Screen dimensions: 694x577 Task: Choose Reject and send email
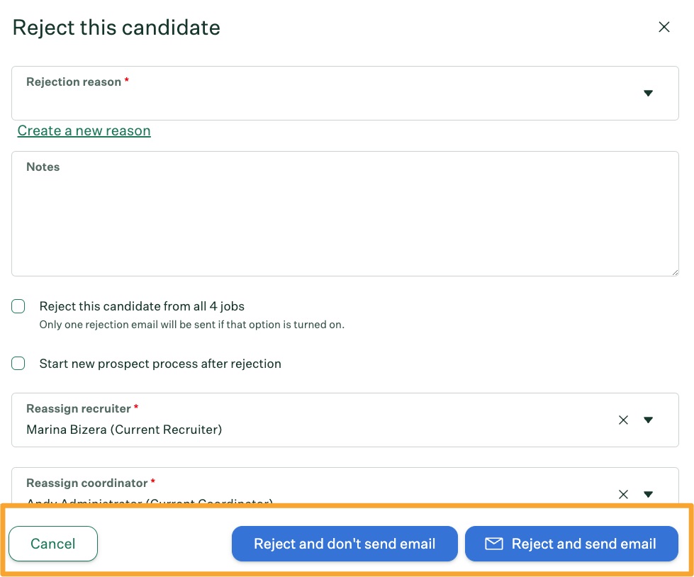pos(571,544)
